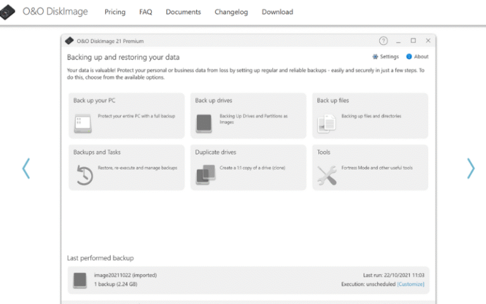486x304 pixels.
Task: Click the Tools wrench and screwdriver icon
Action: tap(327, 174)
